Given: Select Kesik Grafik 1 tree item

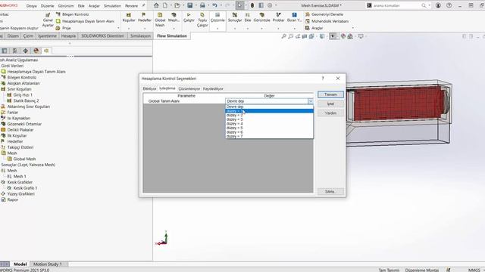Looking at the screenshot, I should 22,188.
